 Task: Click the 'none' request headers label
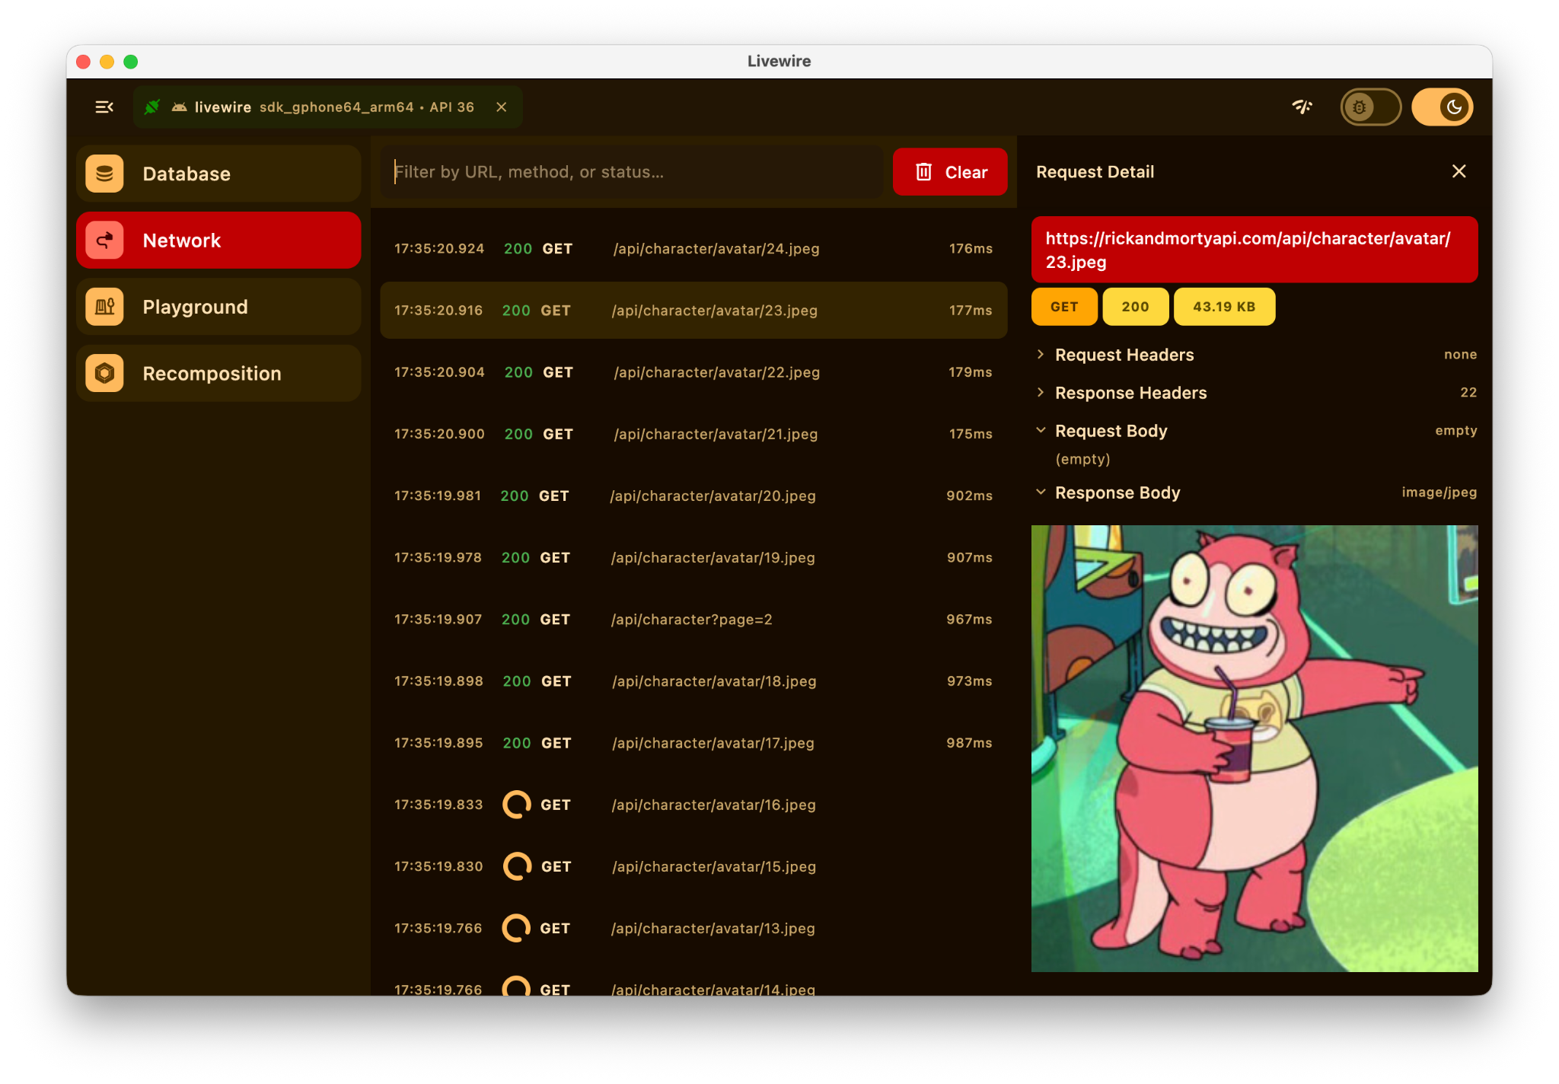(1460, 355)
